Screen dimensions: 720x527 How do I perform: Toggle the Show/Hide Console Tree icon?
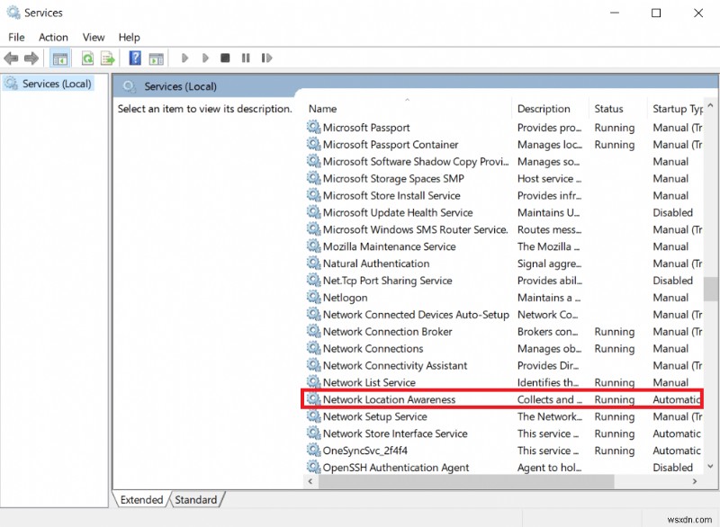[59, 58]
